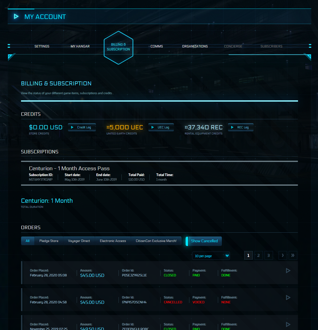Open the Settings tab

click(42, 46)
